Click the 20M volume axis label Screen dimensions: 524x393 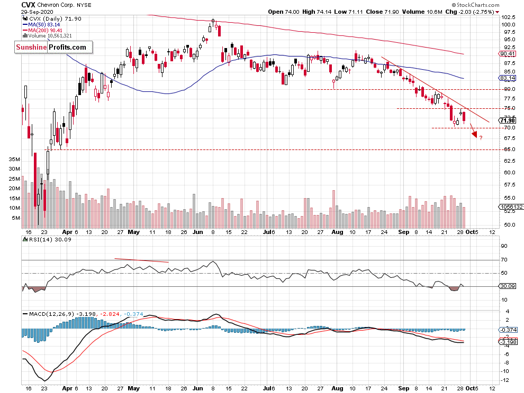(14, 189)
